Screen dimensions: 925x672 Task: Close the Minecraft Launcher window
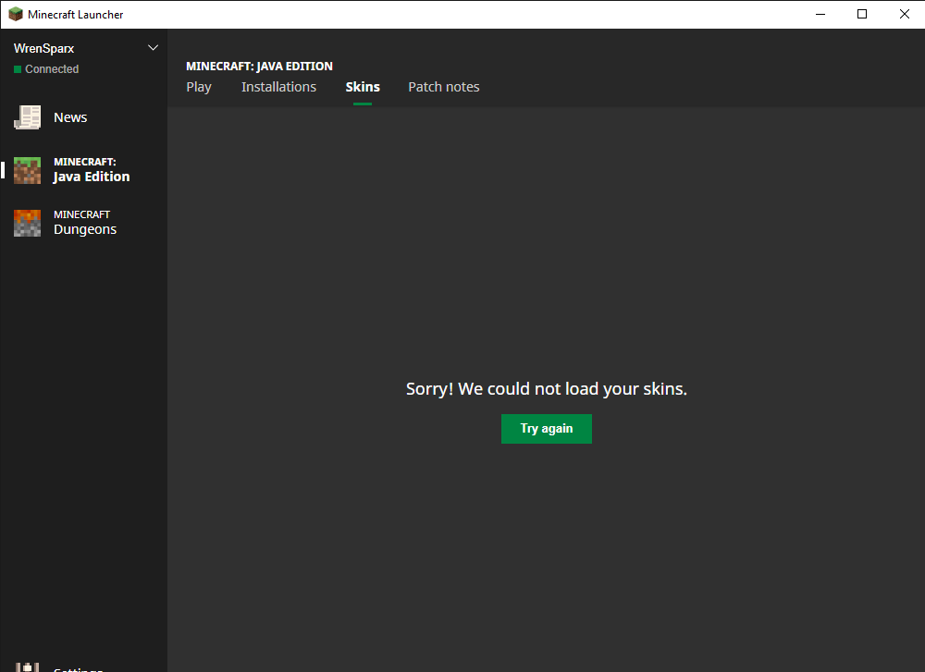click(x=905, y=14)
